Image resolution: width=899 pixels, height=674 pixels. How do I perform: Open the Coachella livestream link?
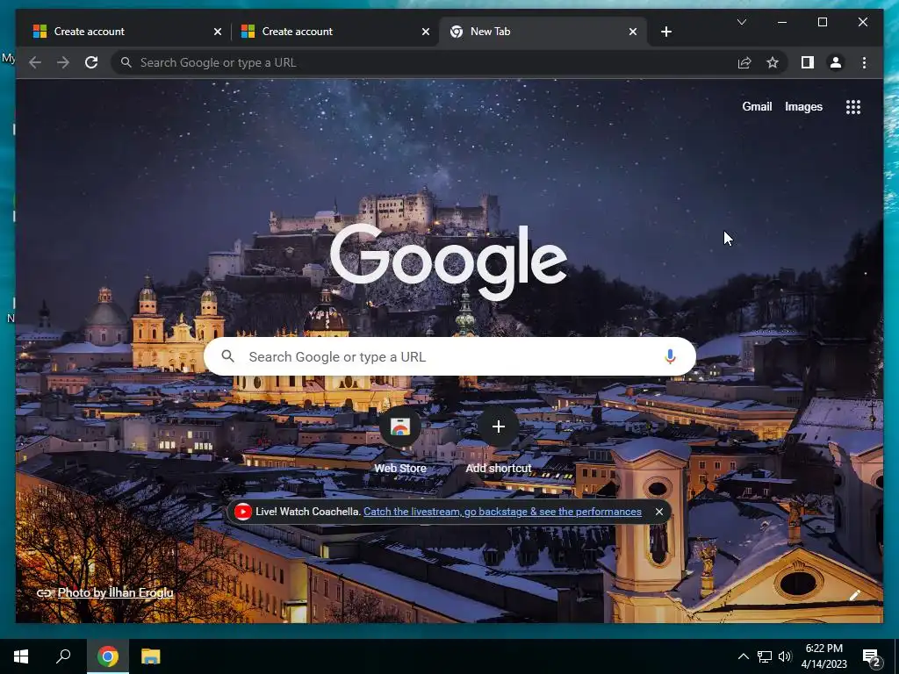pyautogui.click(x=502, y=512)
